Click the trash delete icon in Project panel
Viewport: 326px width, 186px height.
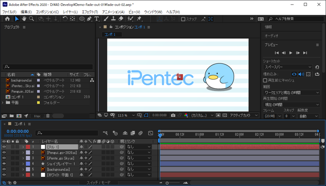(48, 116)
